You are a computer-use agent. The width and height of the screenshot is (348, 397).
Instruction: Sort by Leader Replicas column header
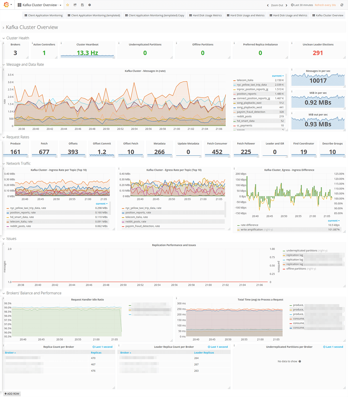[204, 353]
